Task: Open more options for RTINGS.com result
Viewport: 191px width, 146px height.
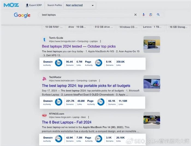Action: coord(88,117)
